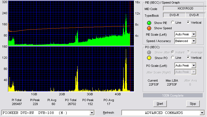Toggle the yellow Show PO indicator
The height and width of the screenshot is (117, 207).
click(149, 58)
